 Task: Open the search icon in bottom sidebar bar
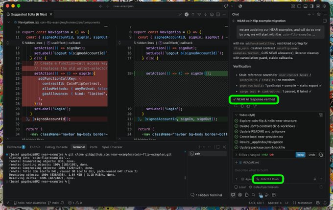(x=253, y=195)
